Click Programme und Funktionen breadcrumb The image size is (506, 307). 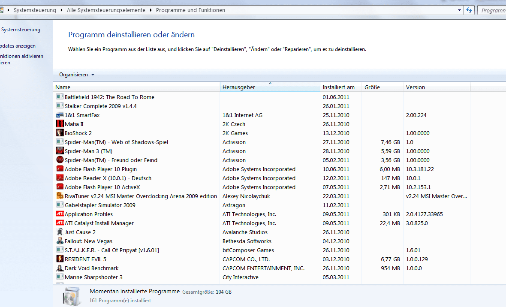190,10
